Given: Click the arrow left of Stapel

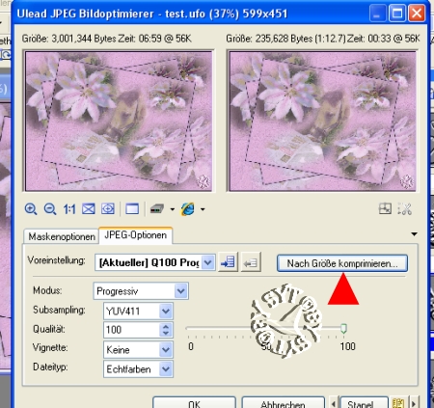Looking at the screenshot, I should (x=334, y=403).
